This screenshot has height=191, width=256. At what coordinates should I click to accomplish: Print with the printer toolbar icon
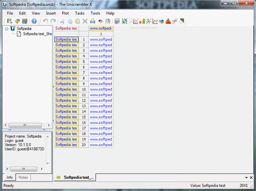click(x=93, y=21)
